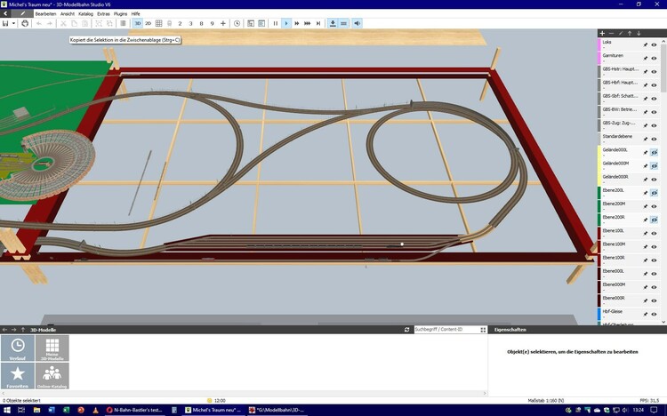Click the save icon in the toolbar
This screenshot has width=667, height=416.
tap(5, 23)
